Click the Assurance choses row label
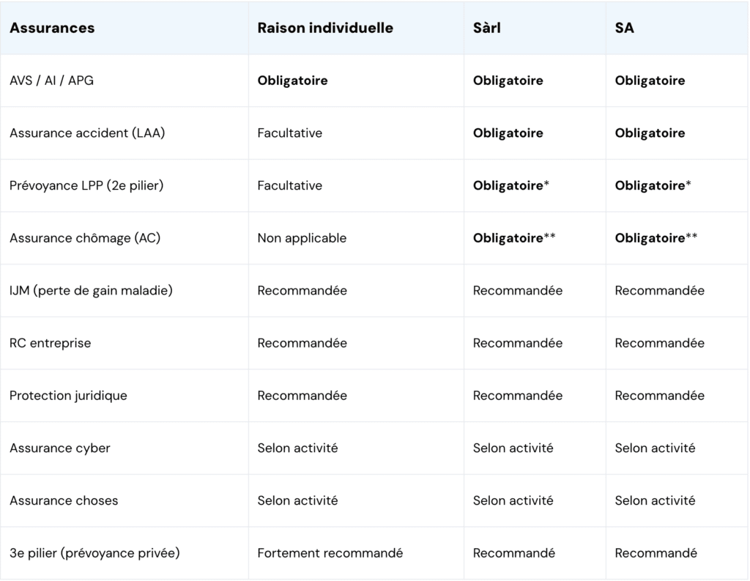Screen dimensions: 750x581 point(64,500)
